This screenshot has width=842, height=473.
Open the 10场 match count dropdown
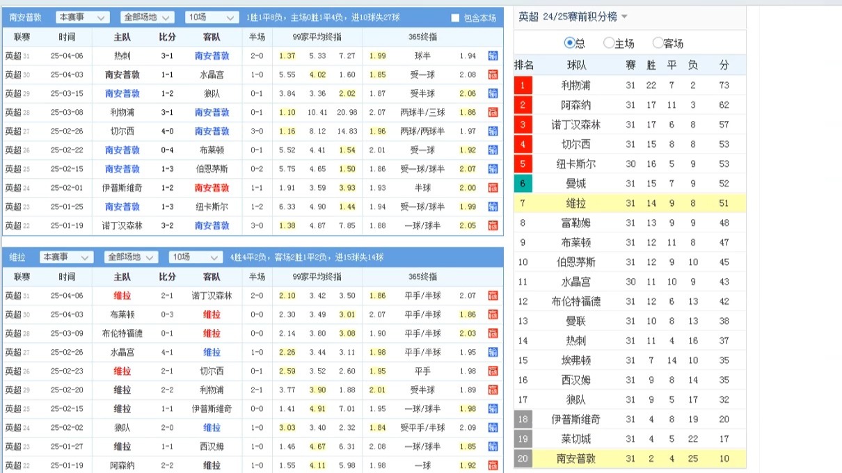point(208,15)
